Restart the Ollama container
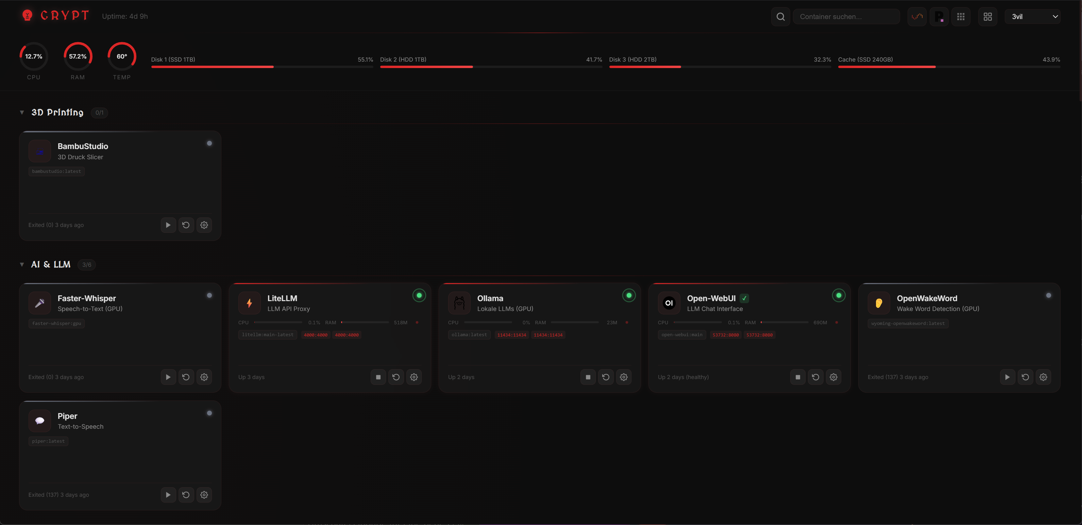Image resolution: width=1082 pixels, height=525 pixels. [606, 377]
